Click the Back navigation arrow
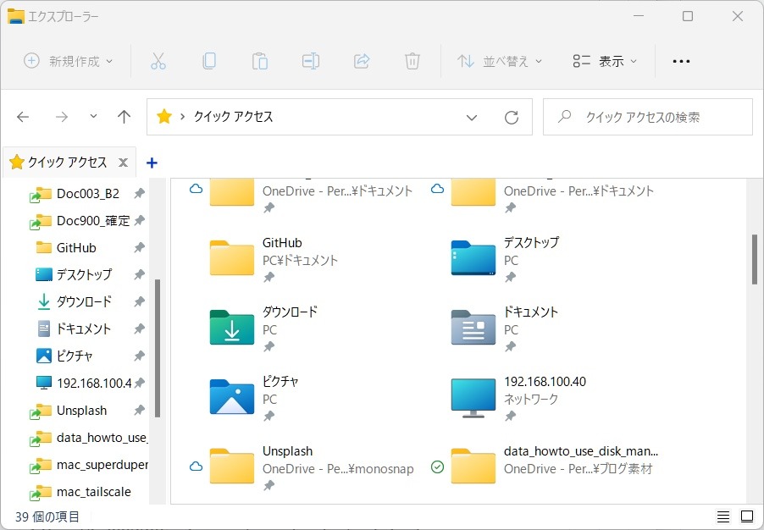764x530 pixels. pyautogui.click(x=23, y=118)
